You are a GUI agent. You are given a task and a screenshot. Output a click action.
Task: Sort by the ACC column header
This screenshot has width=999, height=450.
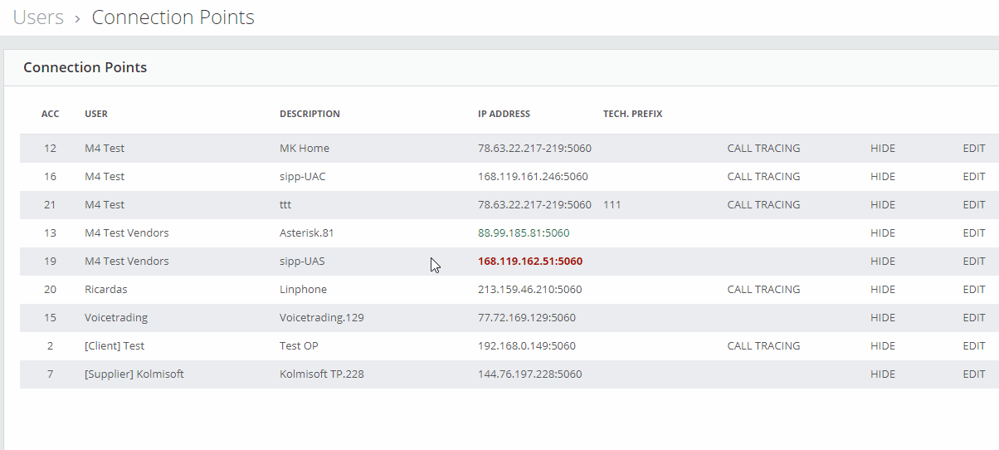tap(51, 114)
